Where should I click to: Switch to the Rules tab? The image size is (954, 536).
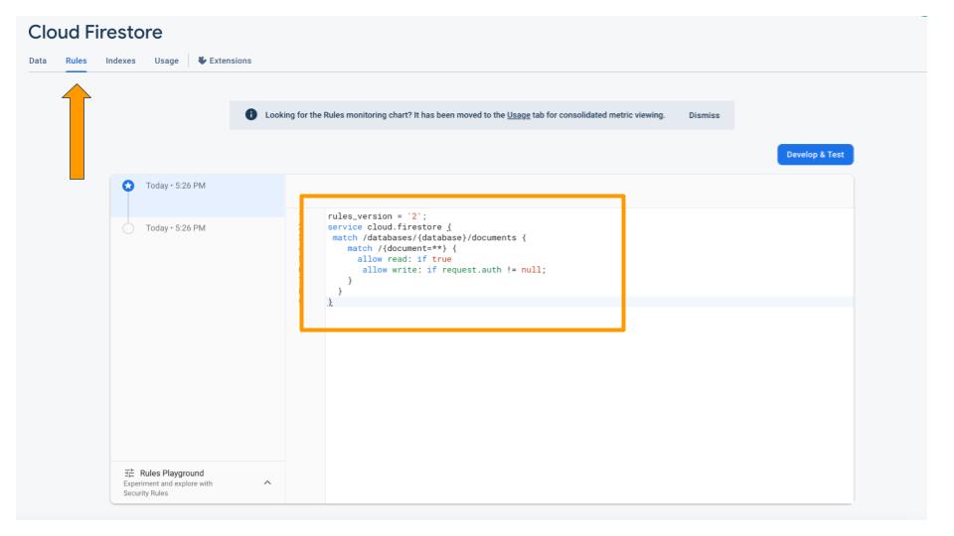click(77, 61)
